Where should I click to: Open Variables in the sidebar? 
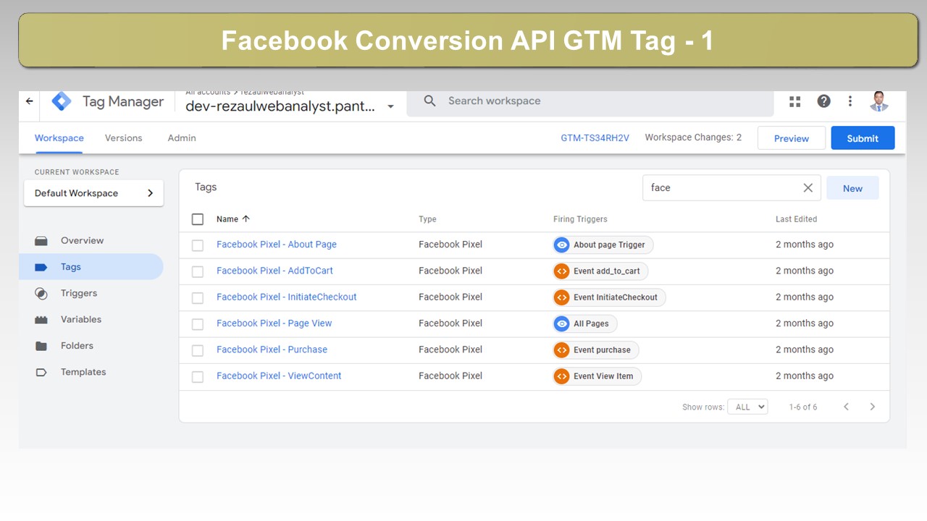click(81, 320)
